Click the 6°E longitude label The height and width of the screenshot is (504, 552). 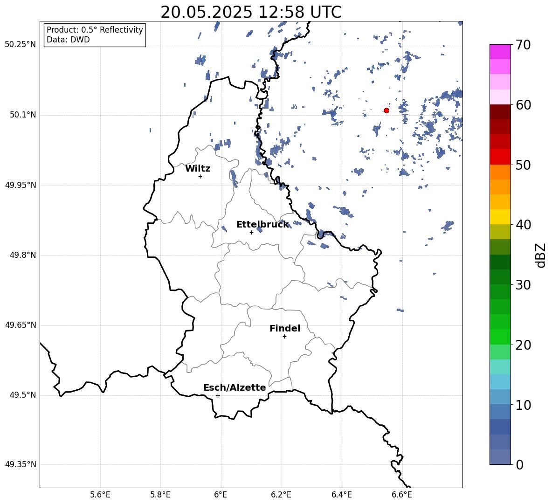[221, 495]
